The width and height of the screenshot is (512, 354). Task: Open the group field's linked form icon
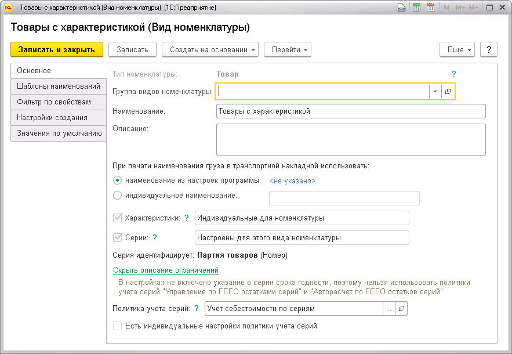448,92
